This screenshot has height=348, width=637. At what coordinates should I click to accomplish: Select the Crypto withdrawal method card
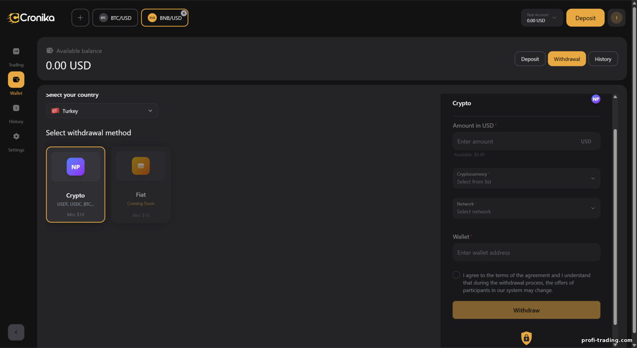click(x=76, y=184)
